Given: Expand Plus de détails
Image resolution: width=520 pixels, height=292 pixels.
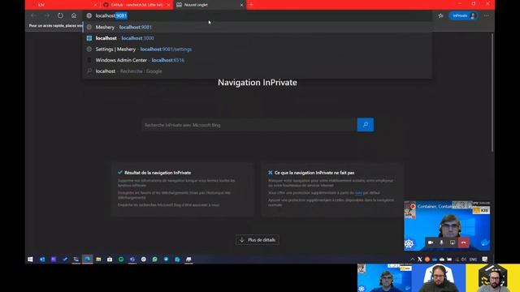Looking at the screenshot, I should (x=258, y=240).
